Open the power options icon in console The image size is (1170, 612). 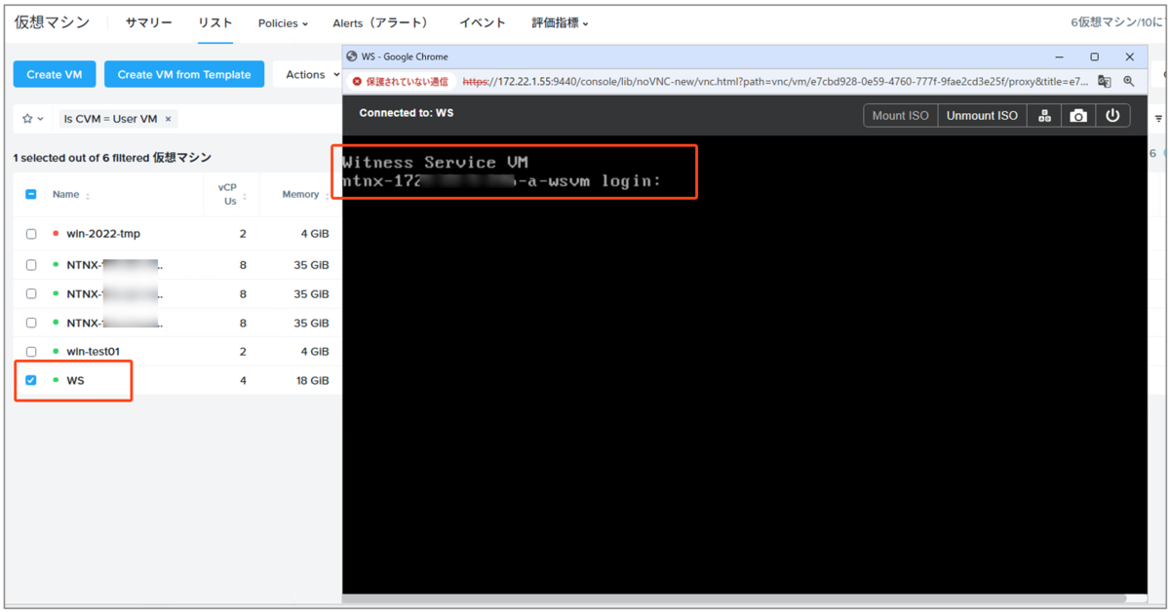tap(1112, 116)
